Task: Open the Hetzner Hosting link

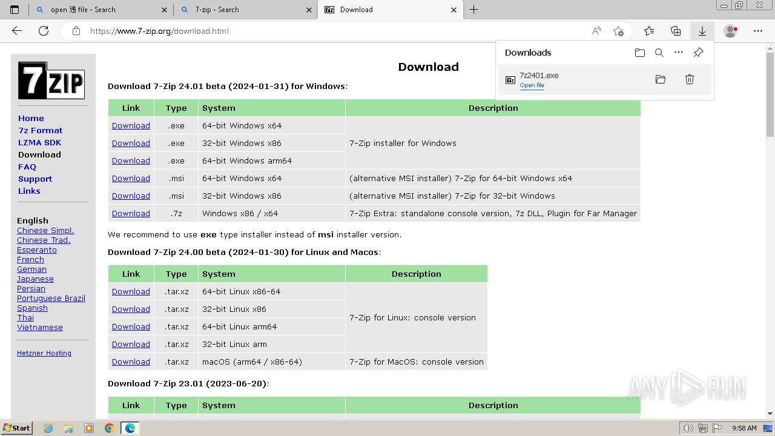Action: pyautogui.click(x=44, y=353)
